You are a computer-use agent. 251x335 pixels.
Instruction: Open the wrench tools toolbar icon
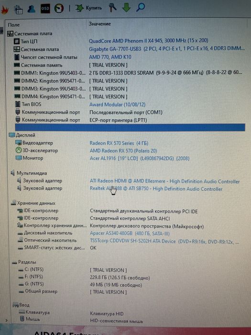112,8
